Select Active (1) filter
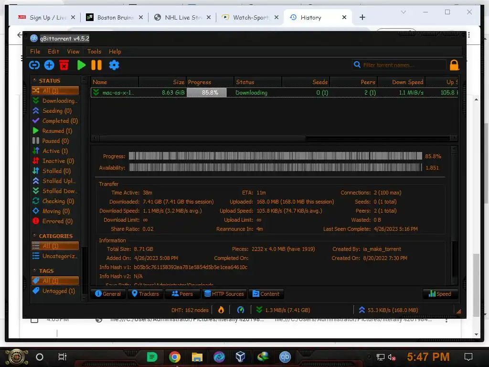Screen dimensions: 489x367 tap(55, 151)
